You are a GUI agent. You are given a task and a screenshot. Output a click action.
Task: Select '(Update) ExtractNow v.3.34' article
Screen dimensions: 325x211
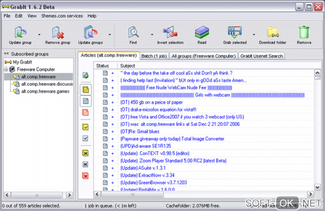[x=148, y=175]
